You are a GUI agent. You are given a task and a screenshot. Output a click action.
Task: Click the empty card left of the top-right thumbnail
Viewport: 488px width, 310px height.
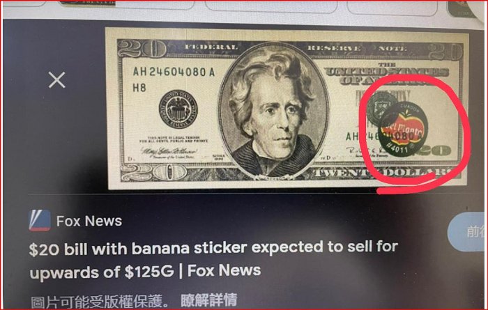point(392,8)
